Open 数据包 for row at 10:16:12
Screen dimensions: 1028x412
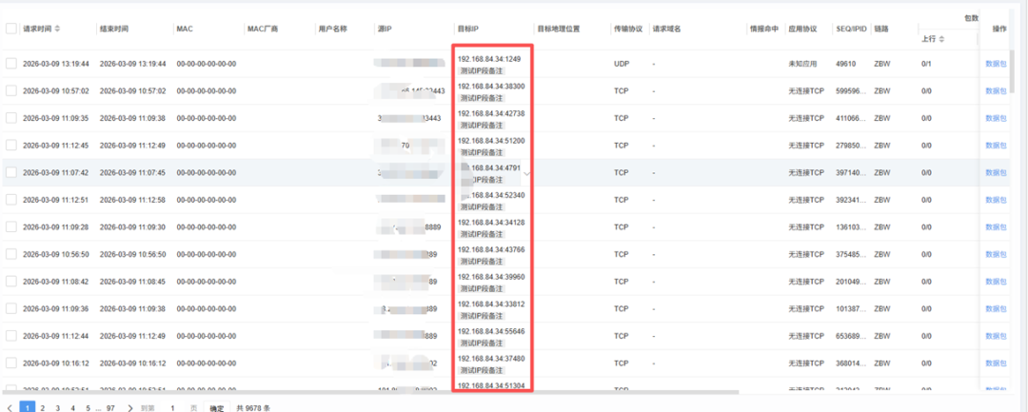[996, 363]
